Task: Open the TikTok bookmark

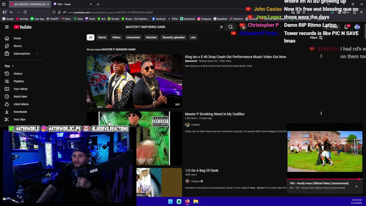Action: click(173, 19)
